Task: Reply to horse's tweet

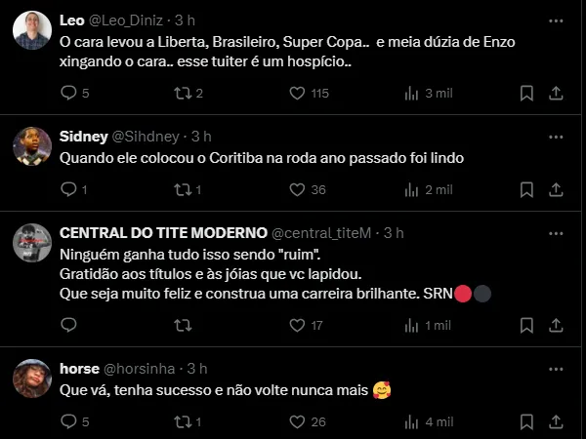Action: [x=68, y=421]
